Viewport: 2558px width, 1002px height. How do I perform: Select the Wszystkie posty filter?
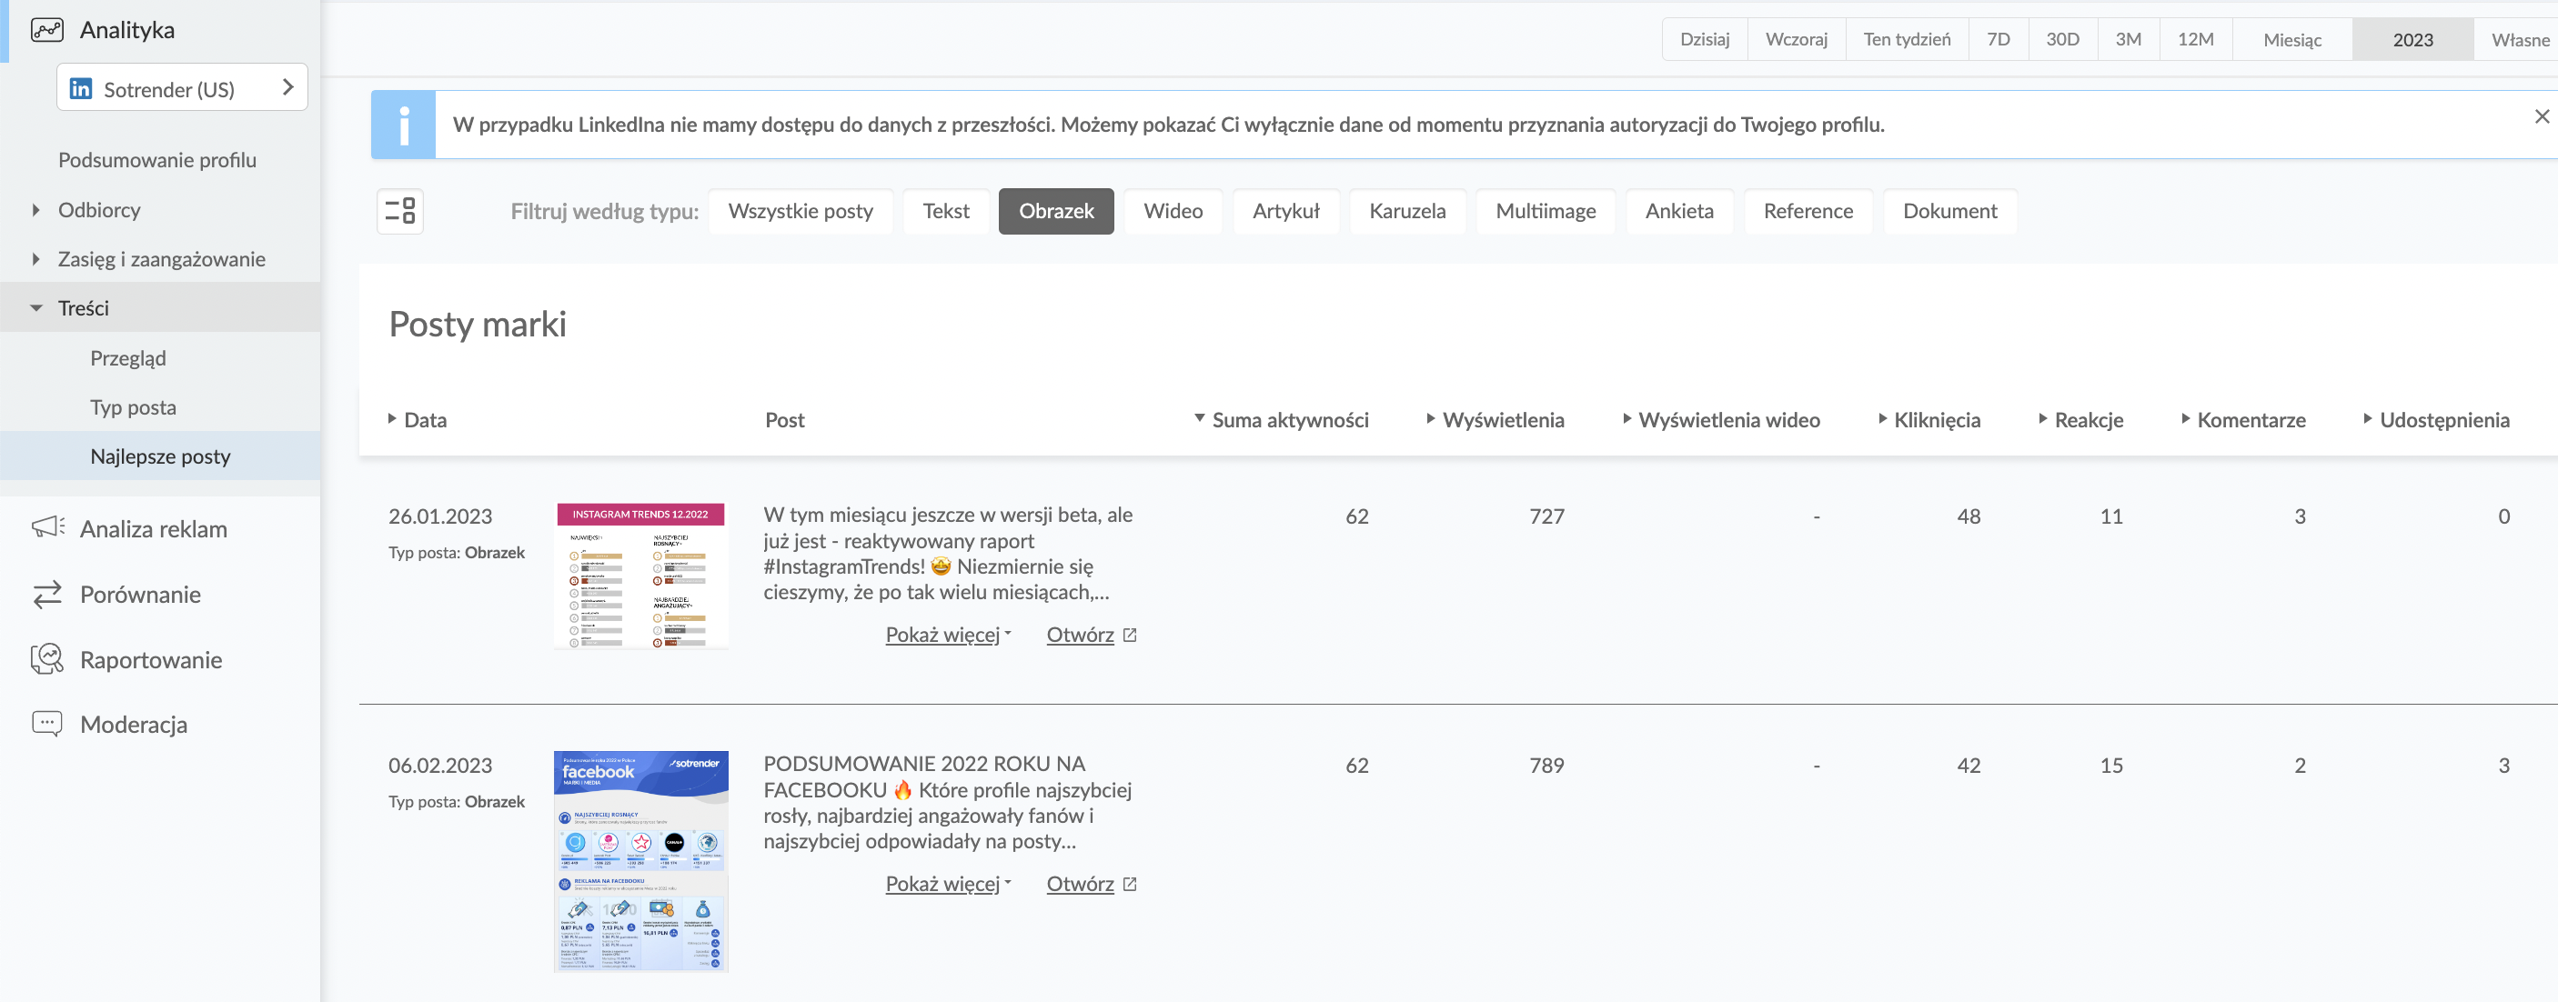coord(800,211)
